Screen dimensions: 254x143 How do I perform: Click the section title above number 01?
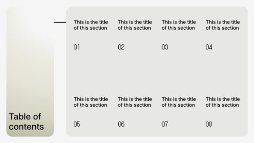91,25
